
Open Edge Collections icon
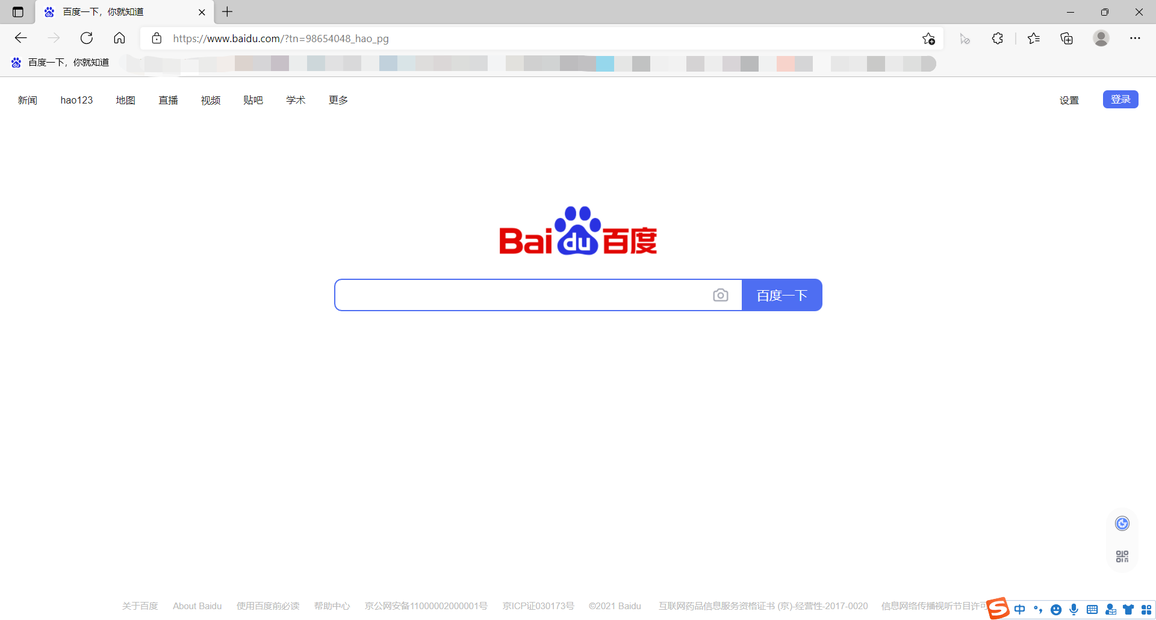pos(1067,38)
